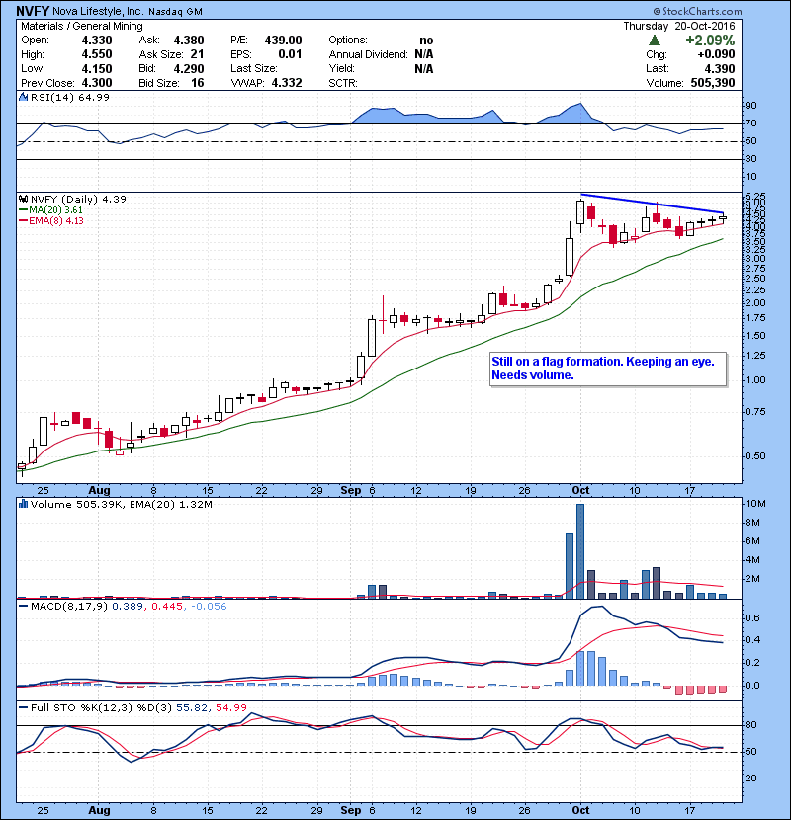The height and width of the screenshot is (820, 791).
Task: Click the Volume figure 505,390
Action: pos(713,83)
